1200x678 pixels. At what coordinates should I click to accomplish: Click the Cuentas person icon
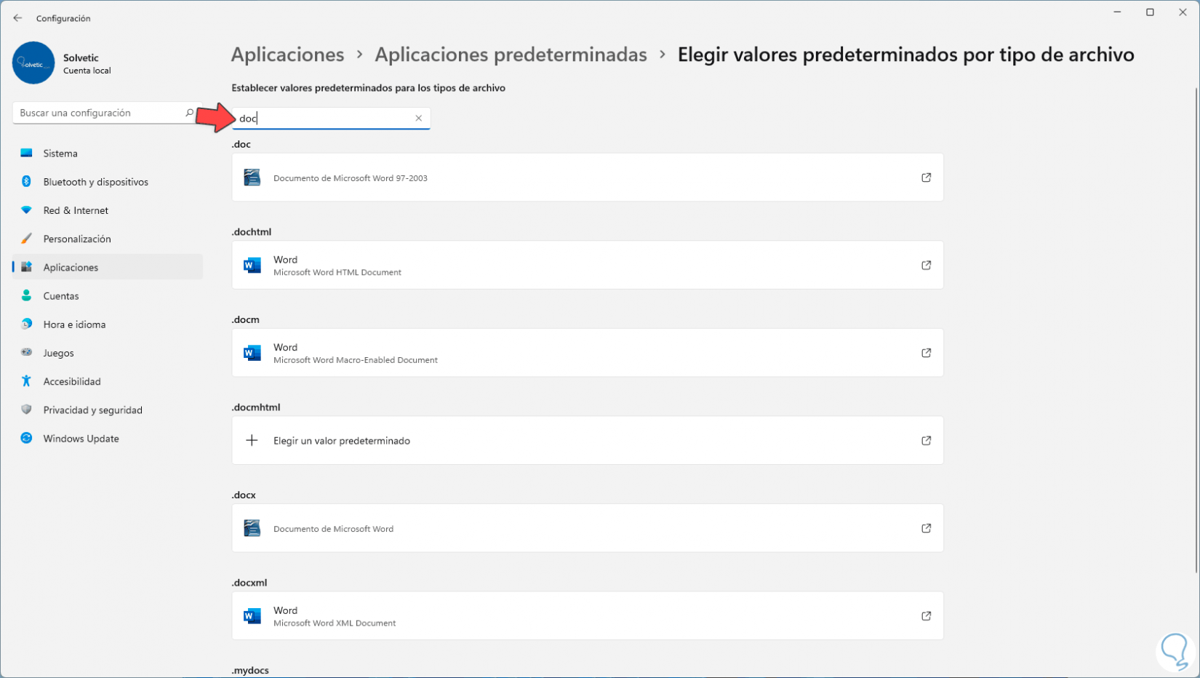(x=26, y=295)
